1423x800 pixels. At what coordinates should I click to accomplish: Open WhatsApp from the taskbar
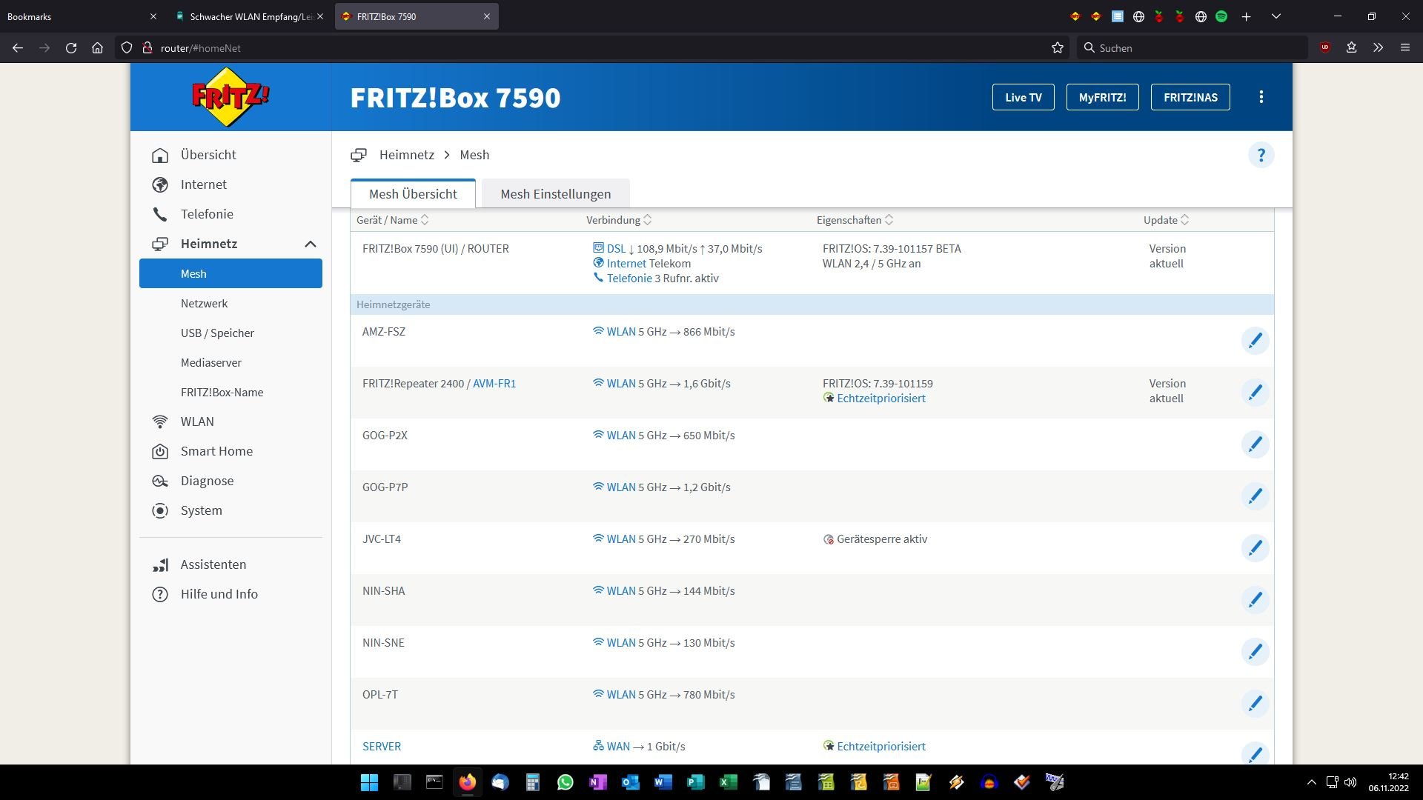(565, 782)
